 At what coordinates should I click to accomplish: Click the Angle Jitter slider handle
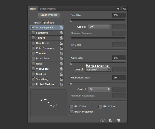[x=71, y=64]
